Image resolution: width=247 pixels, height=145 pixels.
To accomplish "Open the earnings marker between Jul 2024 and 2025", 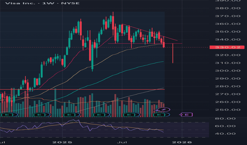I will [39, 115].
